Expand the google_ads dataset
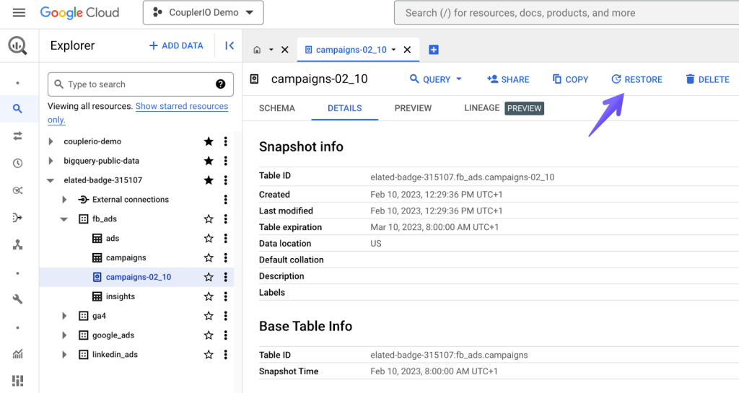The image size is (739, 393). click(x=64, y=335)
